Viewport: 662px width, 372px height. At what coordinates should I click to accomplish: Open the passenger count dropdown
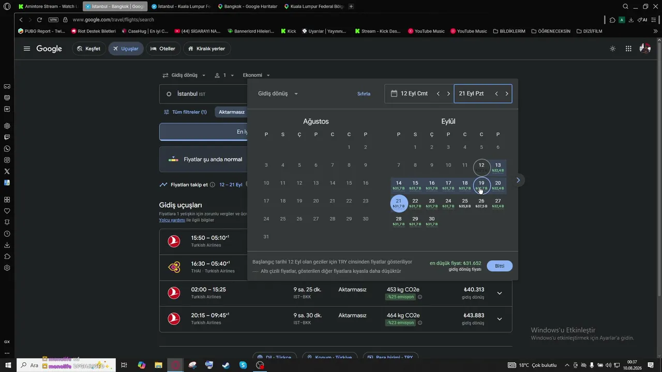[x=224, y=75]
